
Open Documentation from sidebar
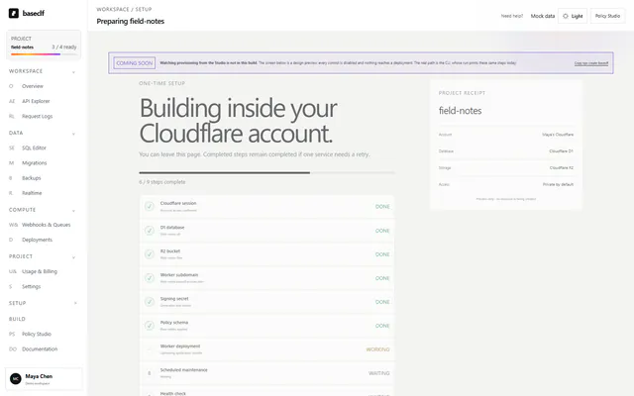point(42,348)
